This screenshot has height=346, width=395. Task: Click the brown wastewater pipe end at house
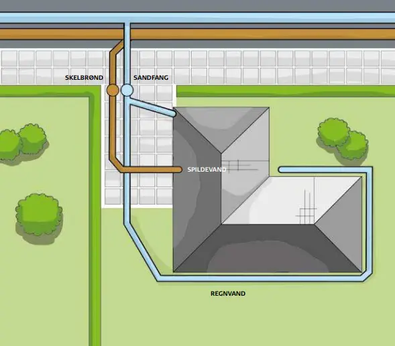[x=178, y=170]
